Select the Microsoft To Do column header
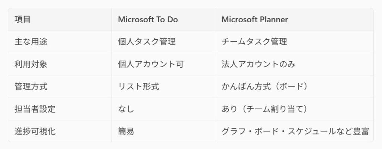The height and width of the screenshot is (149, 382). pos(148,20)
